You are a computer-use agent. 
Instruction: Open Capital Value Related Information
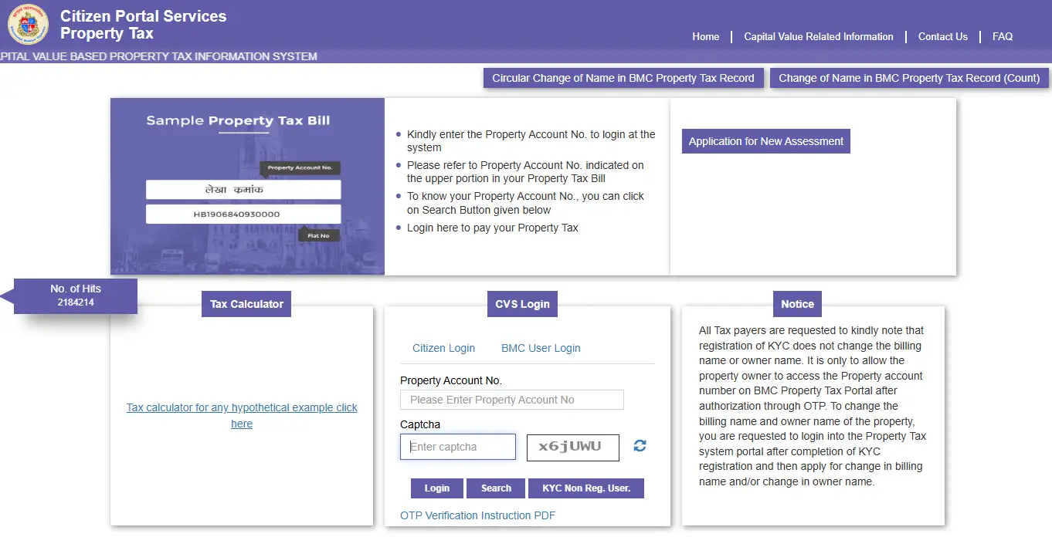pos(818,36)
